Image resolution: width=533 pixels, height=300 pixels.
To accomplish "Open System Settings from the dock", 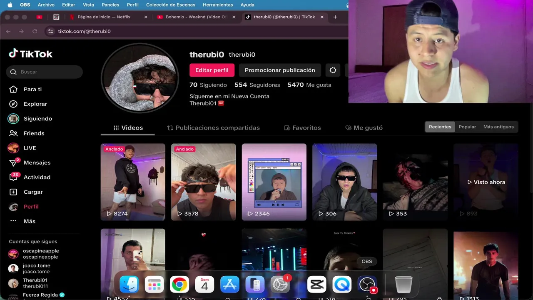I will (280, 285).
